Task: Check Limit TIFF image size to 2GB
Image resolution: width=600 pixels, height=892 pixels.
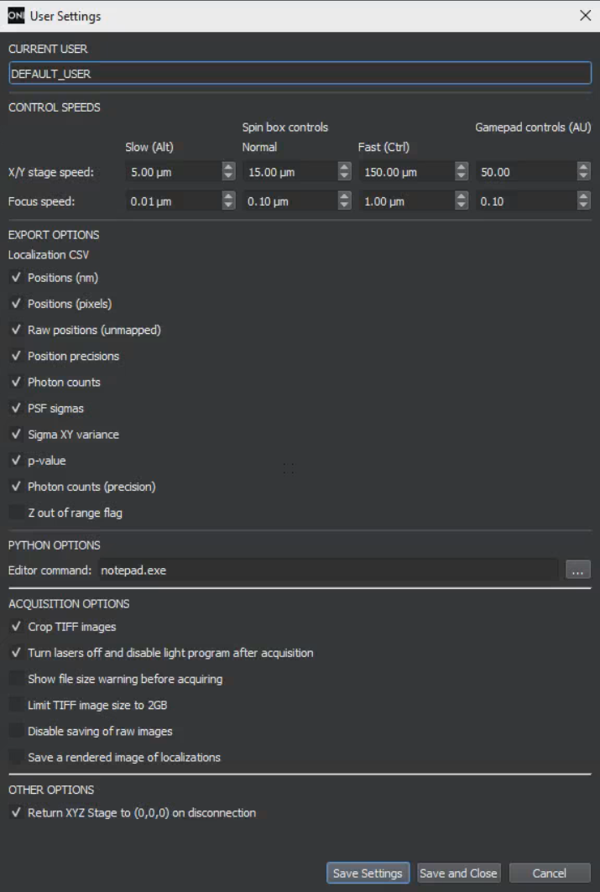Action: 16,705
